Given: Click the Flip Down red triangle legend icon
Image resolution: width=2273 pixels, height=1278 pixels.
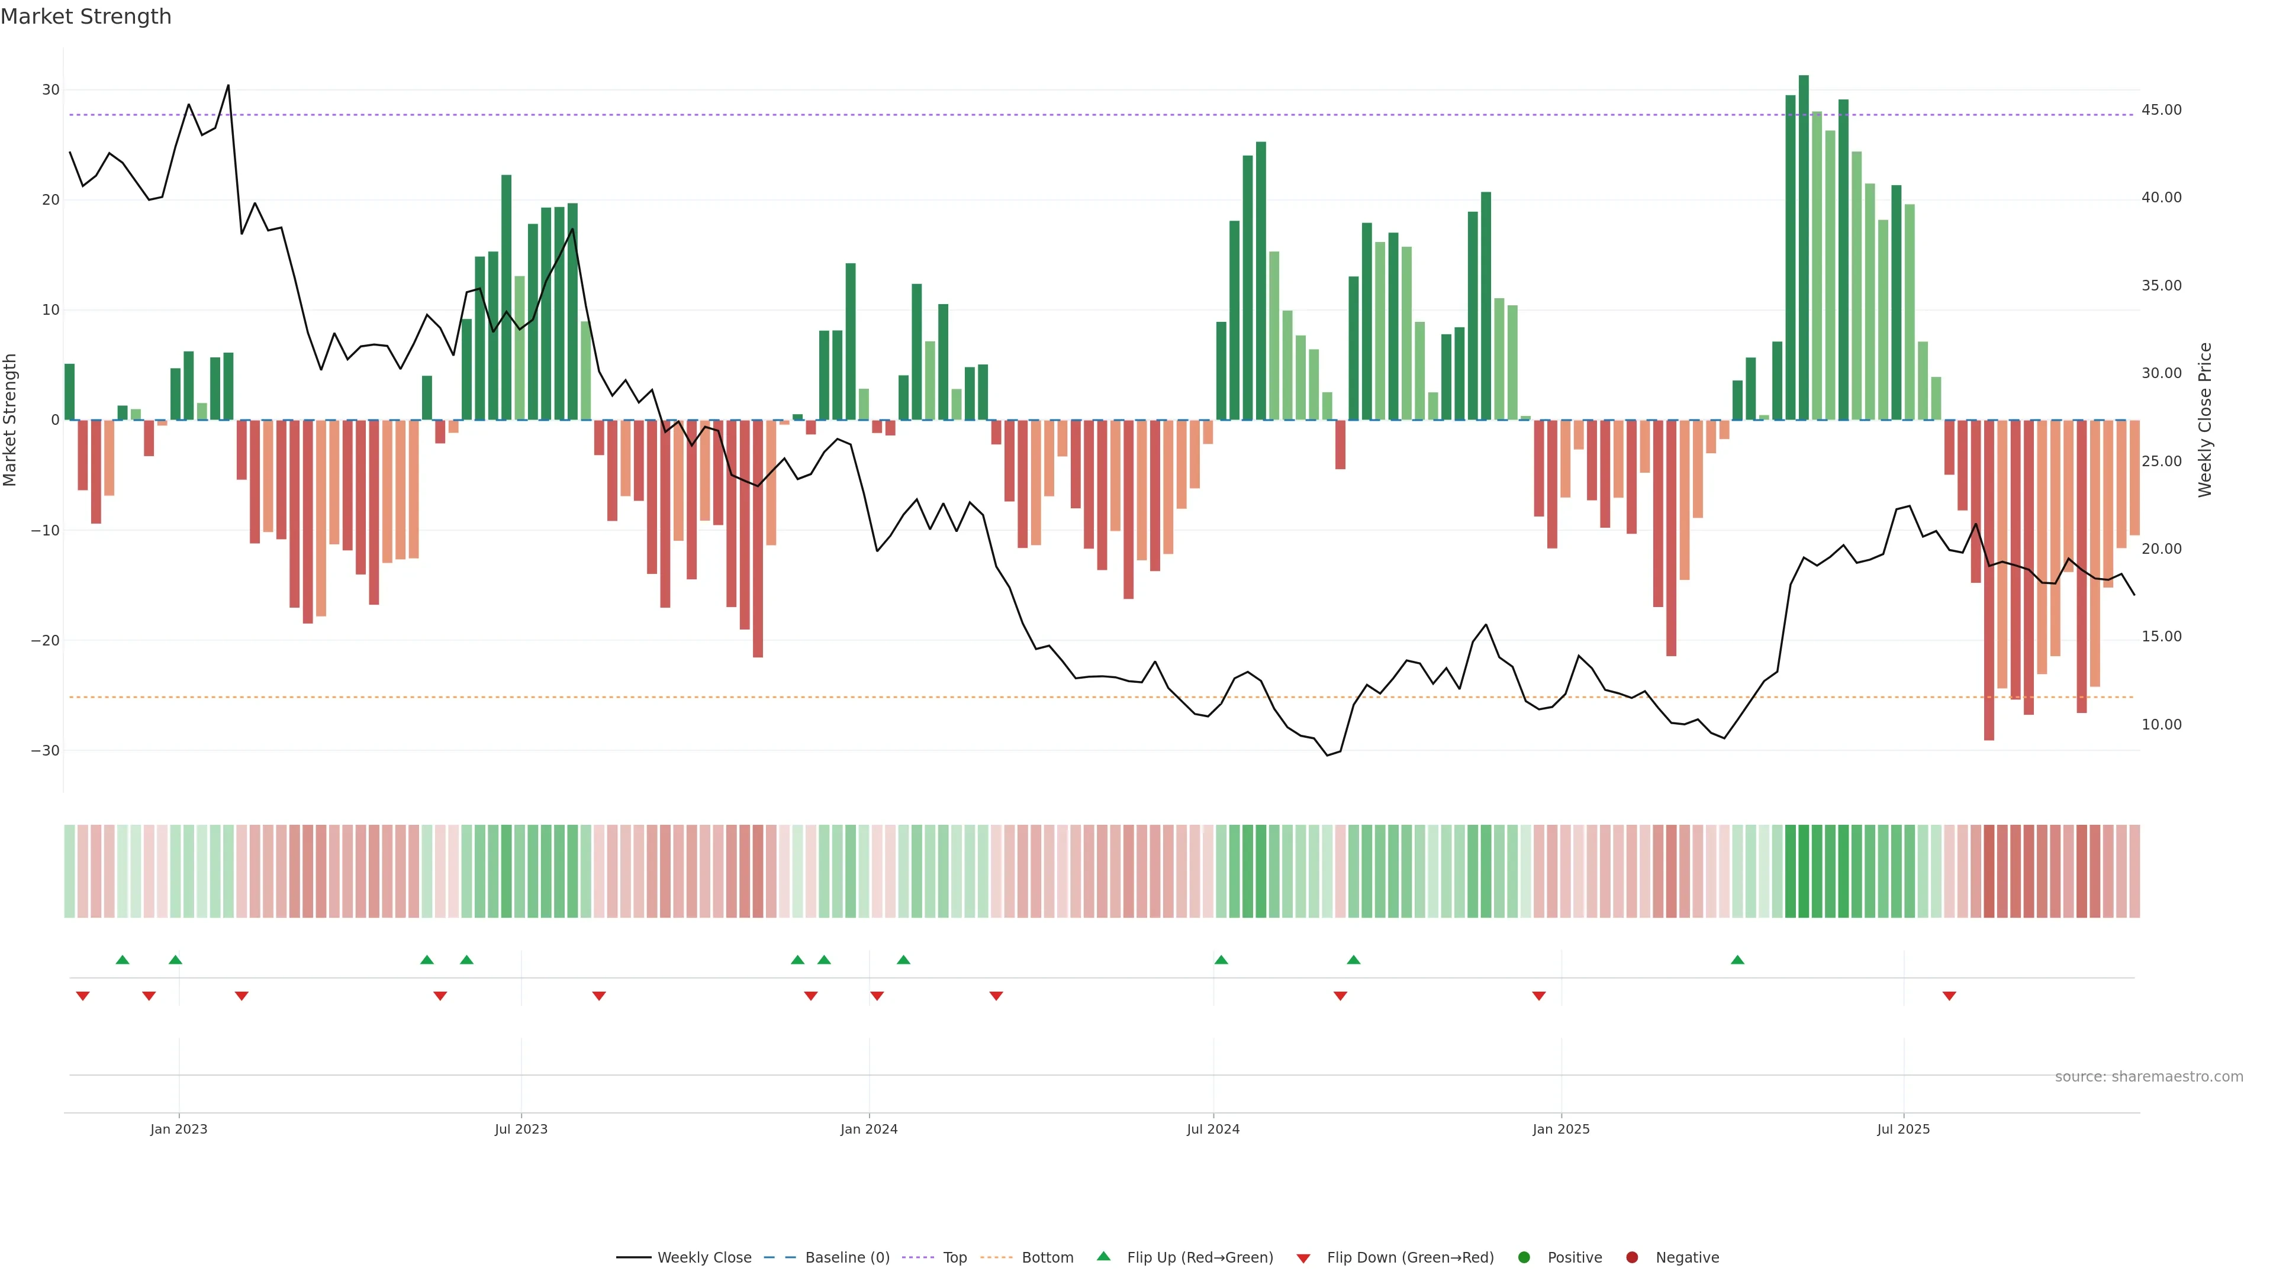Looking at the screenshot, I should coord(1303,1258).
